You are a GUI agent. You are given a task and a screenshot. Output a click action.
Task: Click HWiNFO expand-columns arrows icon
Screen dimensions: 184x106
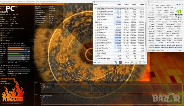[95, 62]
